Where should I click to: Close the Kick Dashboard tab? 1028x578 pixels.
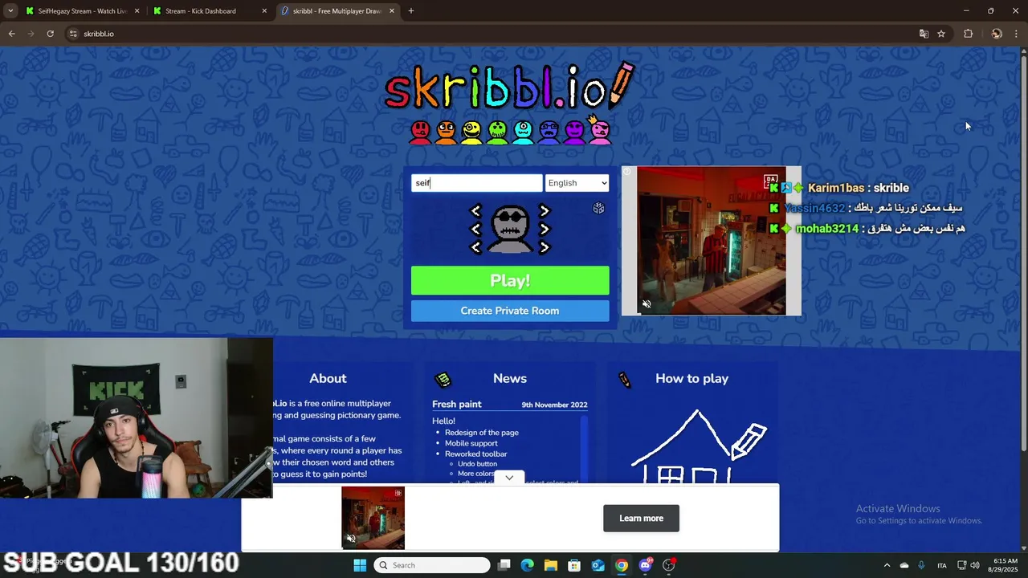point(264,11)
